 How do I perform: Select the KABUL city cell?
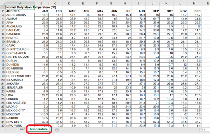[20, 91]
